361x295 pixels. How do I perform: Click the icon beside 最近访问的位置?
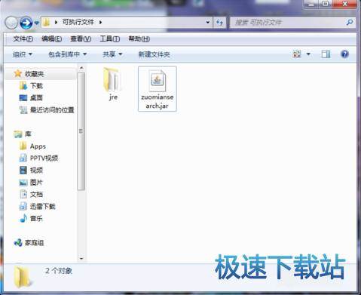point(23,110)
